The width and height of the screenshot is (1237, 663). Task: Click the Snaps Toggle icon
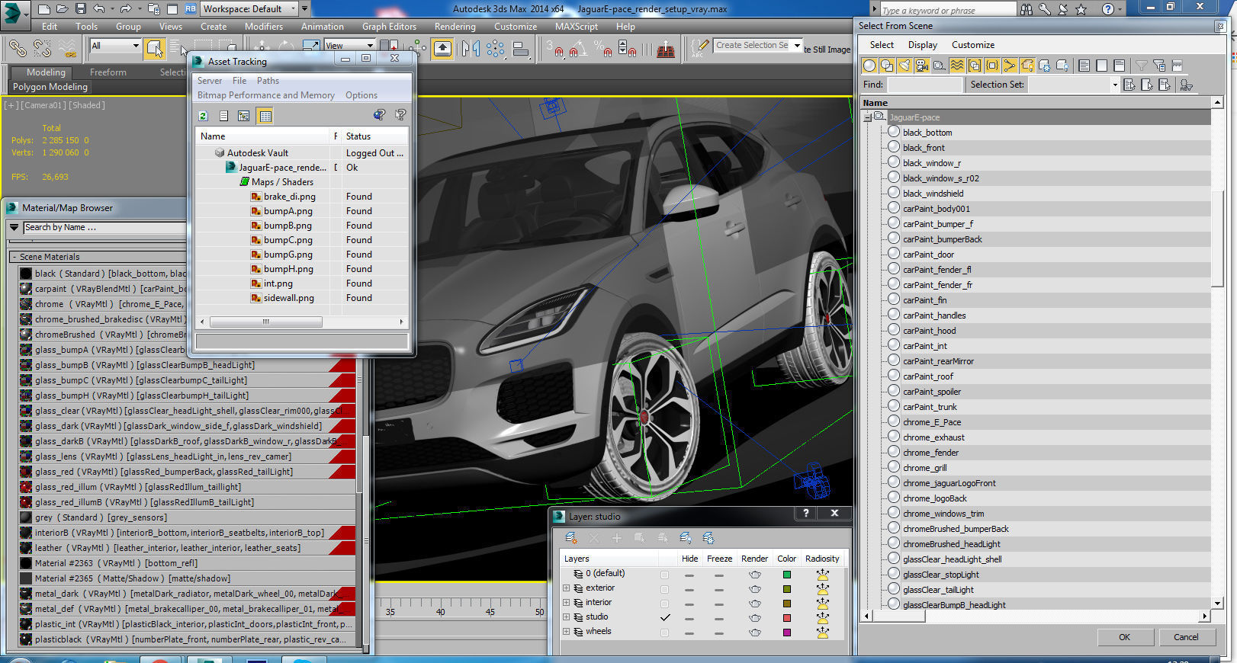554,49
